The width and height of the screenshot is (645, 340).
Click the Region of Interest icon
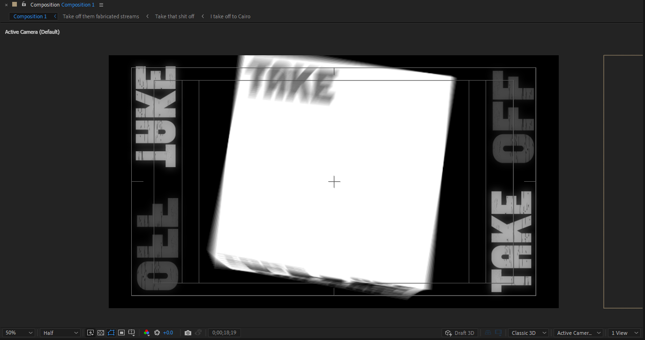pyautogui.click(x=121, y=333)
